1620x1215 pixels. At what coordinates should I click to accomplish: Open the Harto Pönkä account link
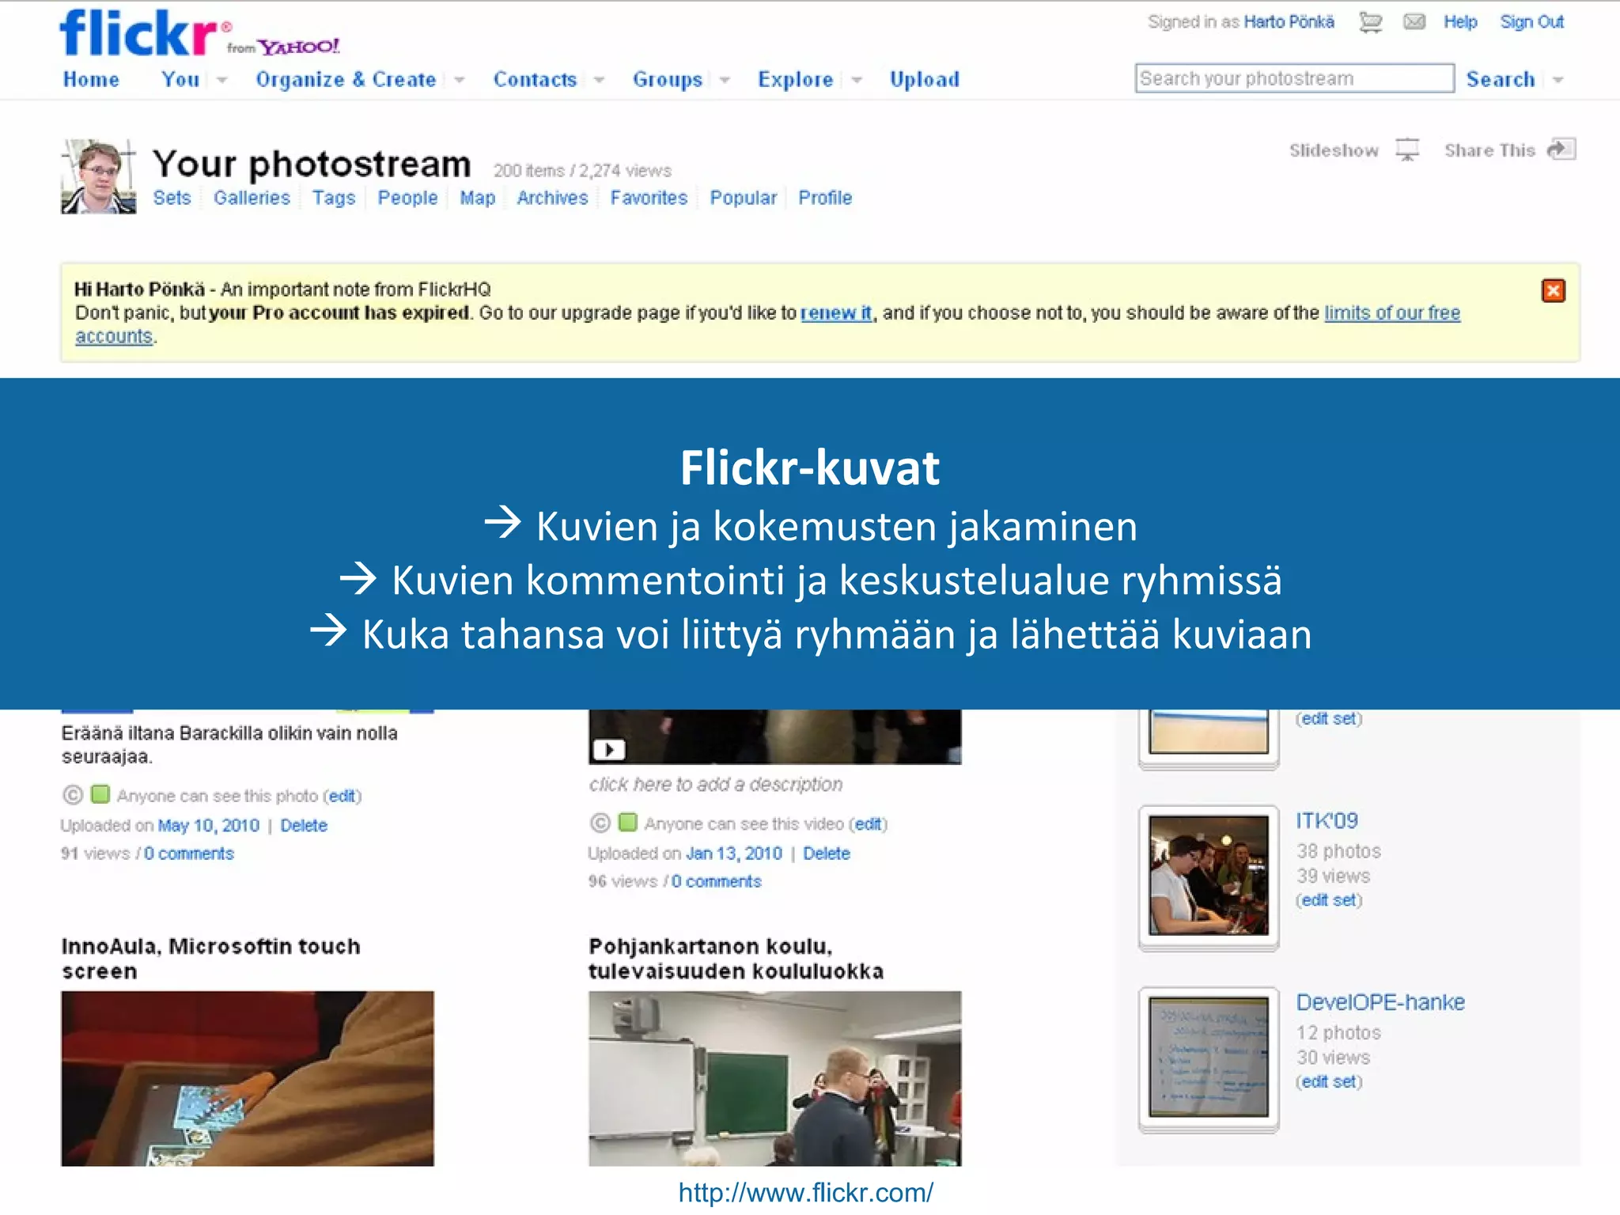[1289, 22]
